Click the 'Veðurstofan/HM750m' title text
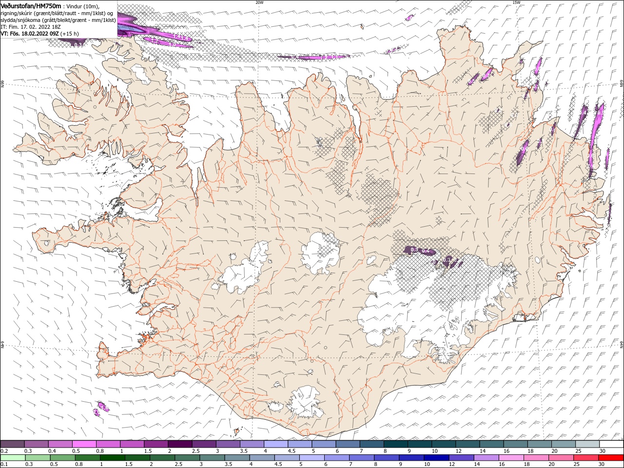The height and width of the screenshot is (468, 624). click(31, 5)
